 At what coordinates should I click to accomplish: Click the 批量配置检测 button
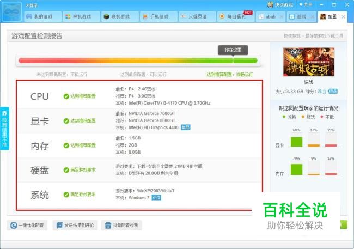click(x=121, y=225)
